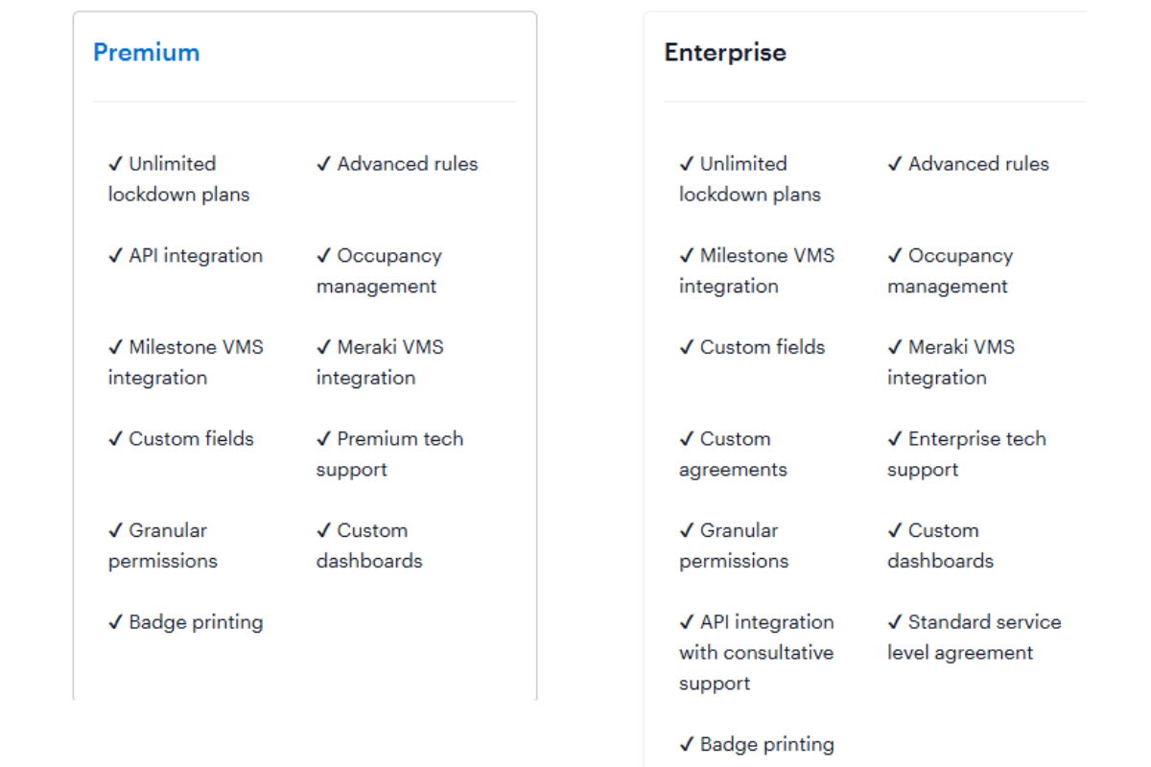The image size is (1151, 767).
Task: Click checkmark beside Enterprise Custom agreements
Action: [687, 439]
